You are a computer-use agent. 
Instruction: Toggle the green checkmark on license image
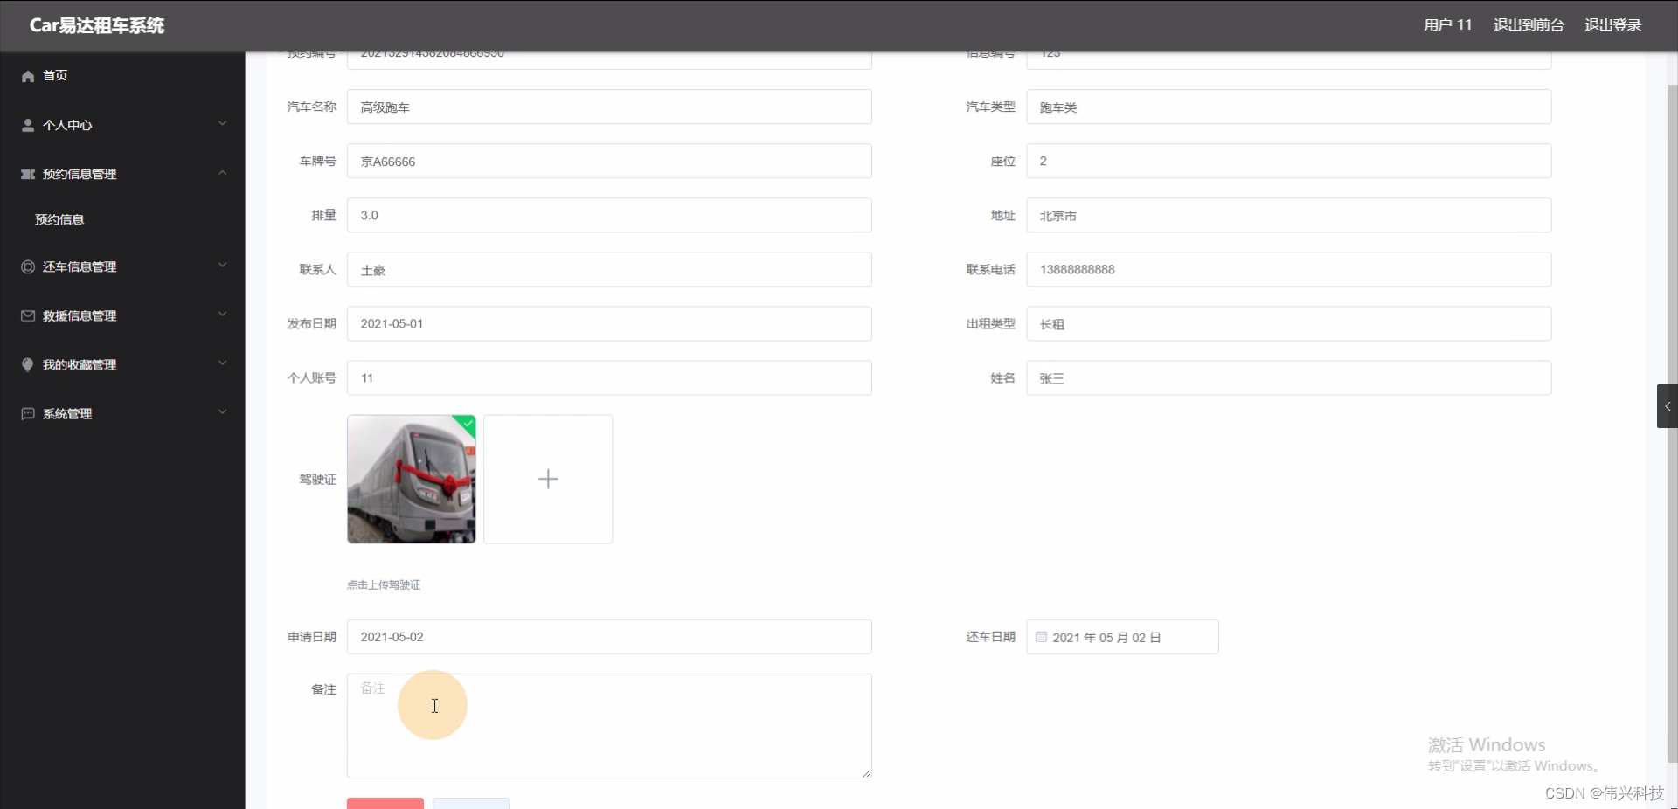click(467, 425)
